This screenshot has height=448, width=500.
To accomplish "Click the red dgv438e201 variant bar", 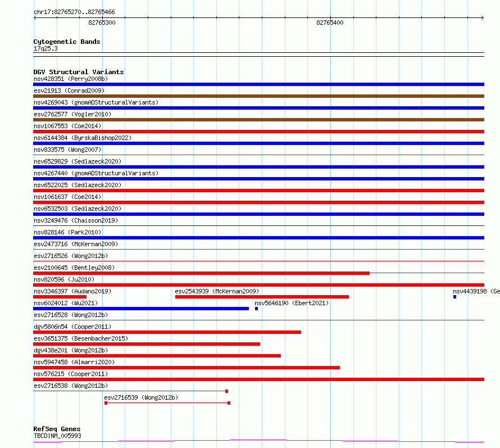I will pos(157,356).
